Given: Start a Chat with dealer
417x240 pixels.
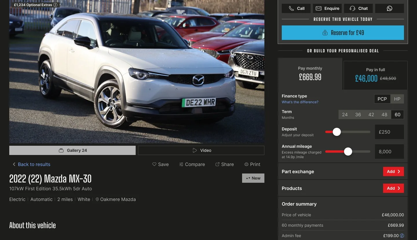Looking at the screenshot, I should click(359, 8).
